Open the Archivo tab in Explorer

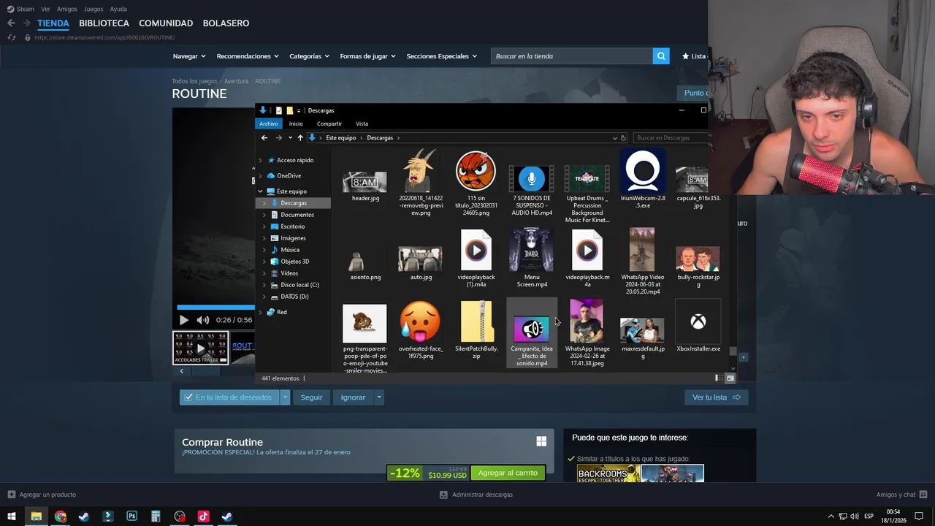coord(269,123)
